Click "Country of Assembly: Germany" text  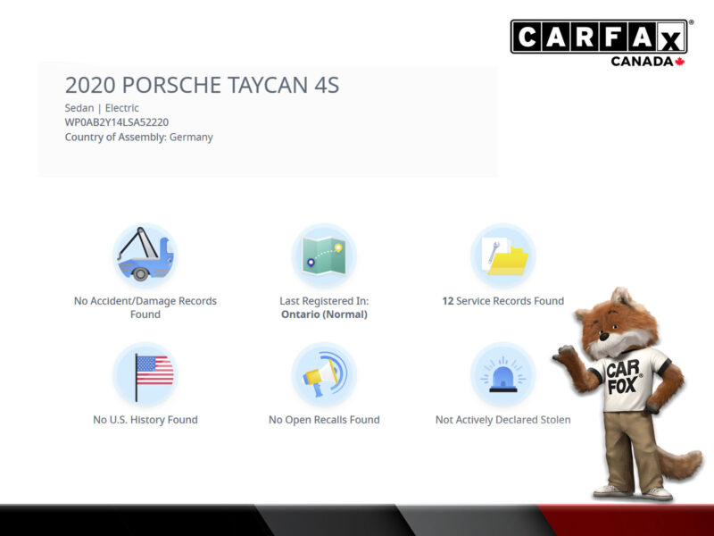(138, 137)
